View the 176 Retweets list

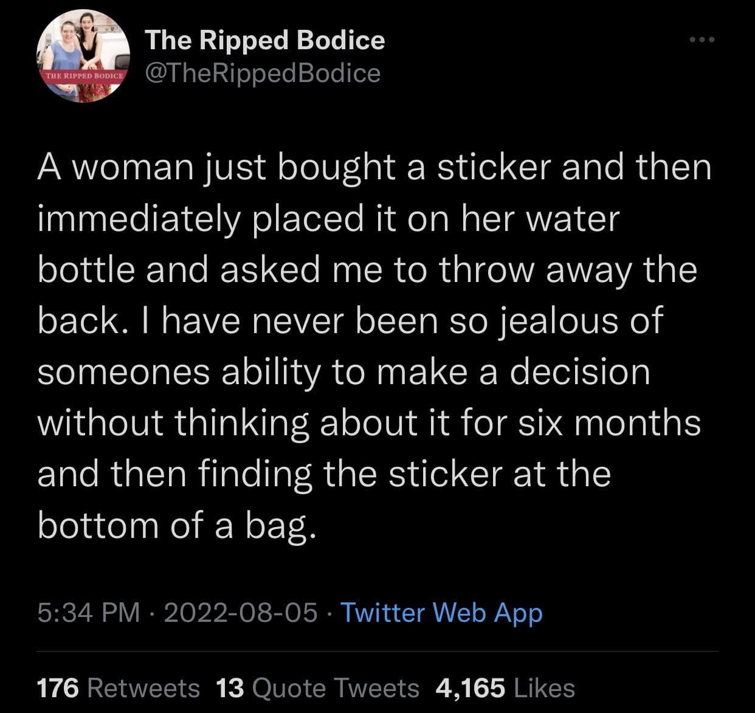coord(118,688)
